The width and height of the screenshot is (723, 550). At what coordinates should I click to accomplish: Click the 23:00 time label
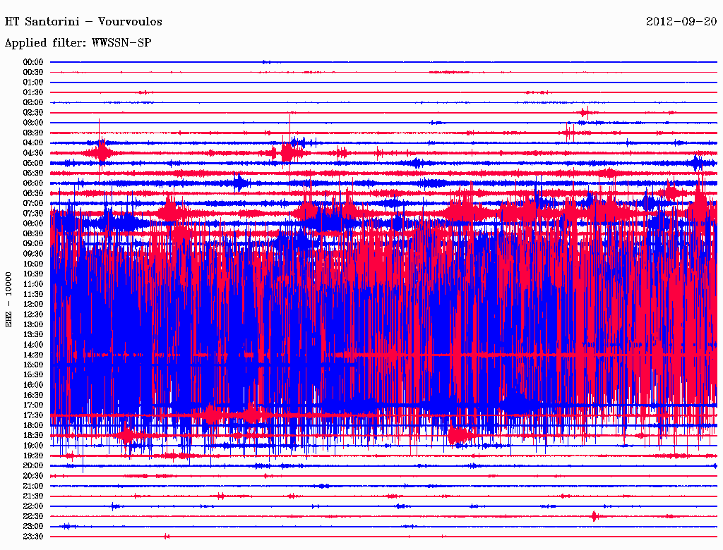(33, 526)
